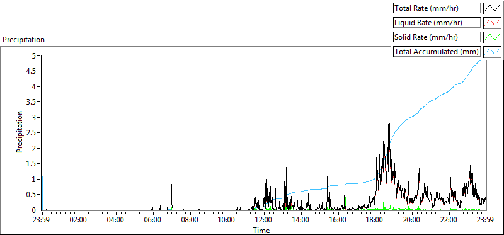
Task: Select the Total Accumulated (mm) legend label
Action: (437, 51)
